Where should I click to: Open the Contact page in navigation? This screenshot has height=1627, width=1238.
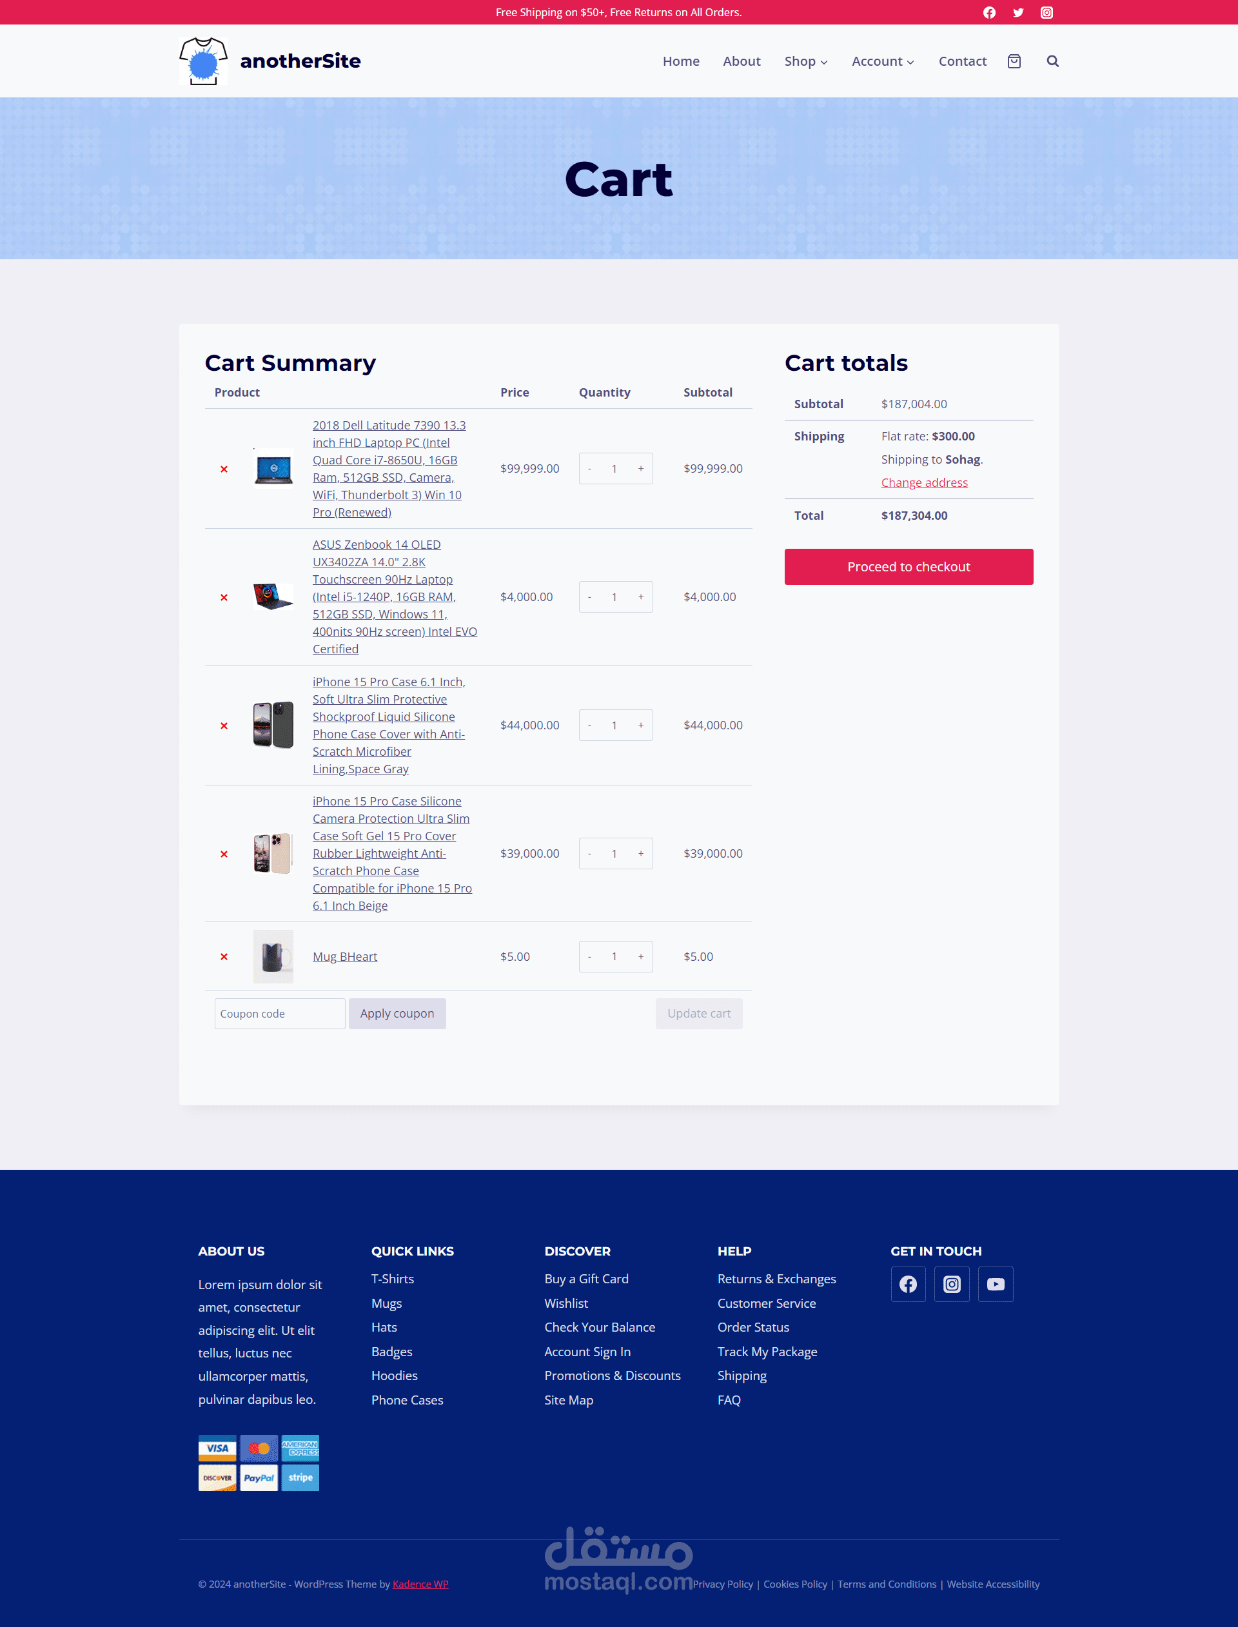(x=963, y=61)
